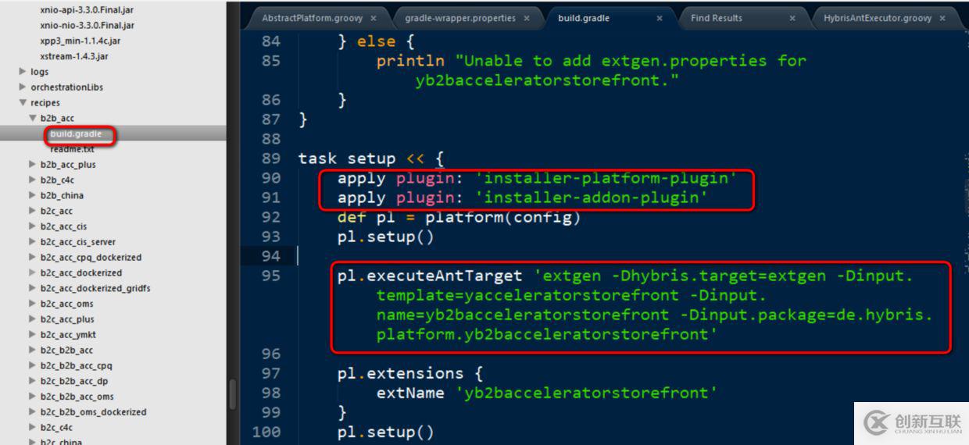The image size is (969, 445).
Task: Close the build.gradle tab
Action: click(660, 18)
